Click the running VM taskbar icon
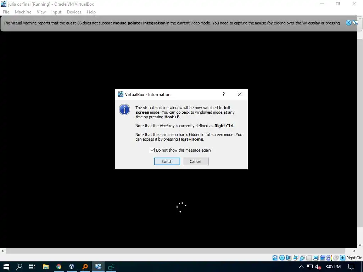The height and width of the screenshot is (272, 363). coord(98,267)
